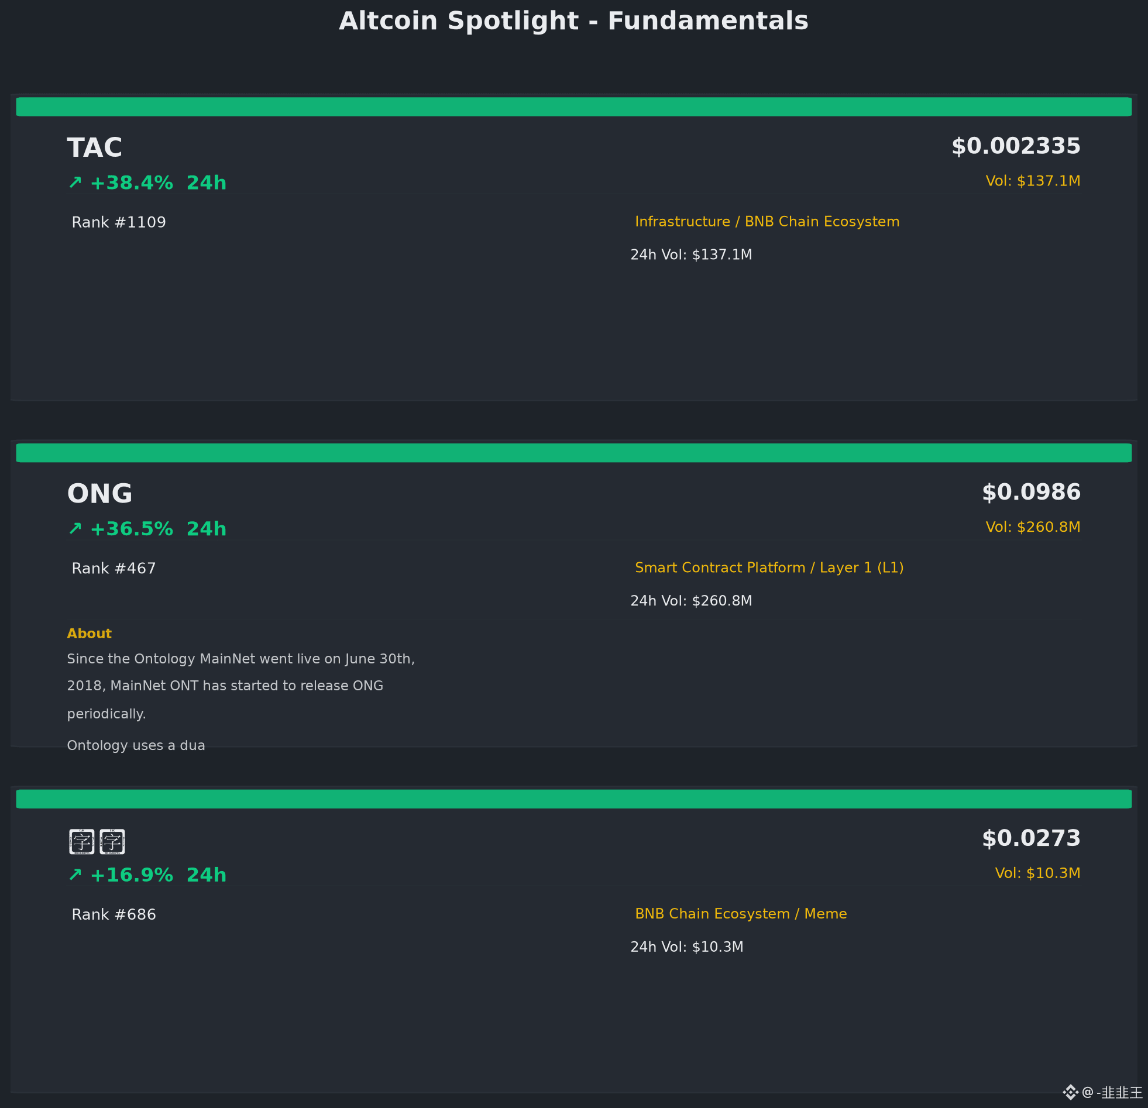1148x1108 pixels.
Task: Select the TAC coin title
Action: 95,147
